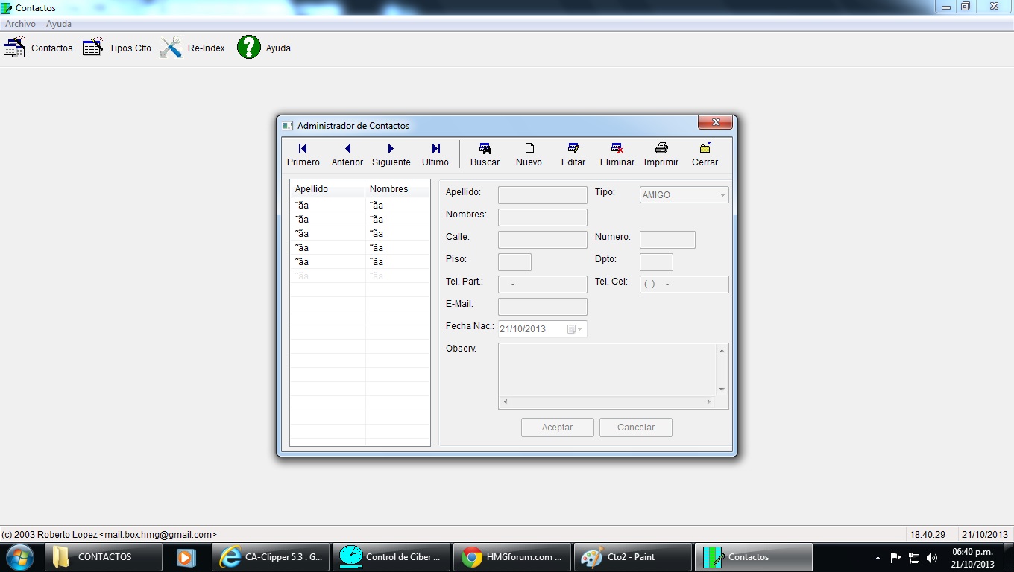This screenshot has width=1014, height=572.
Task: Go to the first record with Primero
Action: coord(303,155)
